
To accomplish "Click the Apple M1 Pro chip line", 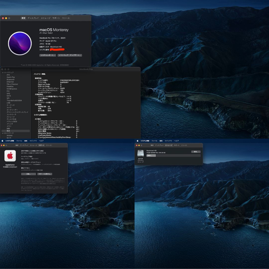I will 48,41.
